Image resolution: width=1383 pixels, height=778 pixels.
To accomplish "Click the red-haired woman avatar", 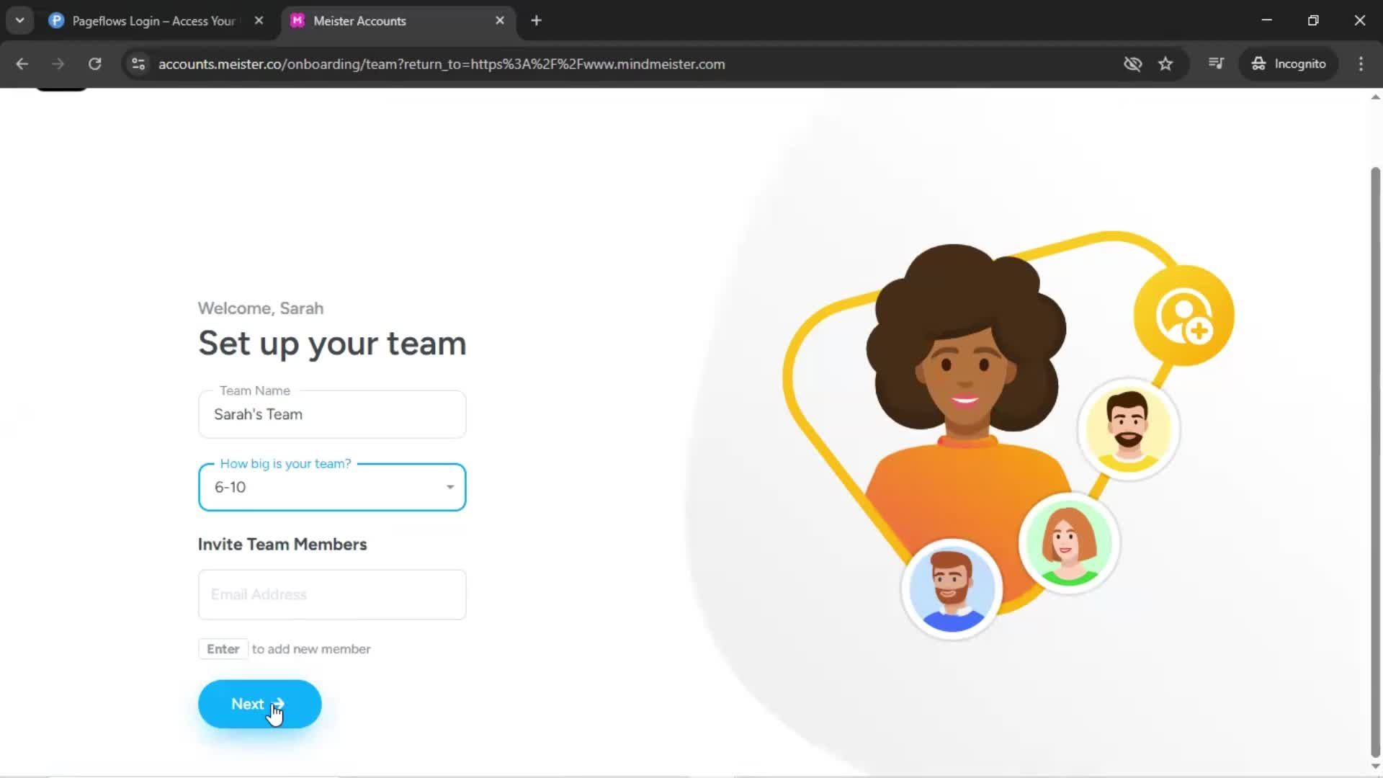I will (x=1068, y=544).
